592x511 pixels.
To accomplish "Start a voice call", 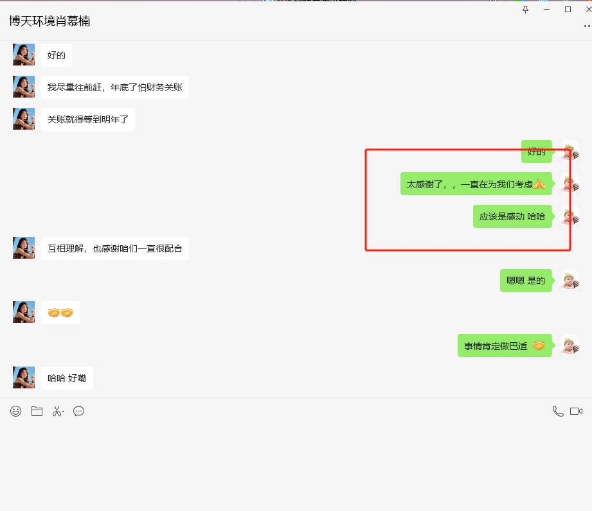I will click(558, 411).
